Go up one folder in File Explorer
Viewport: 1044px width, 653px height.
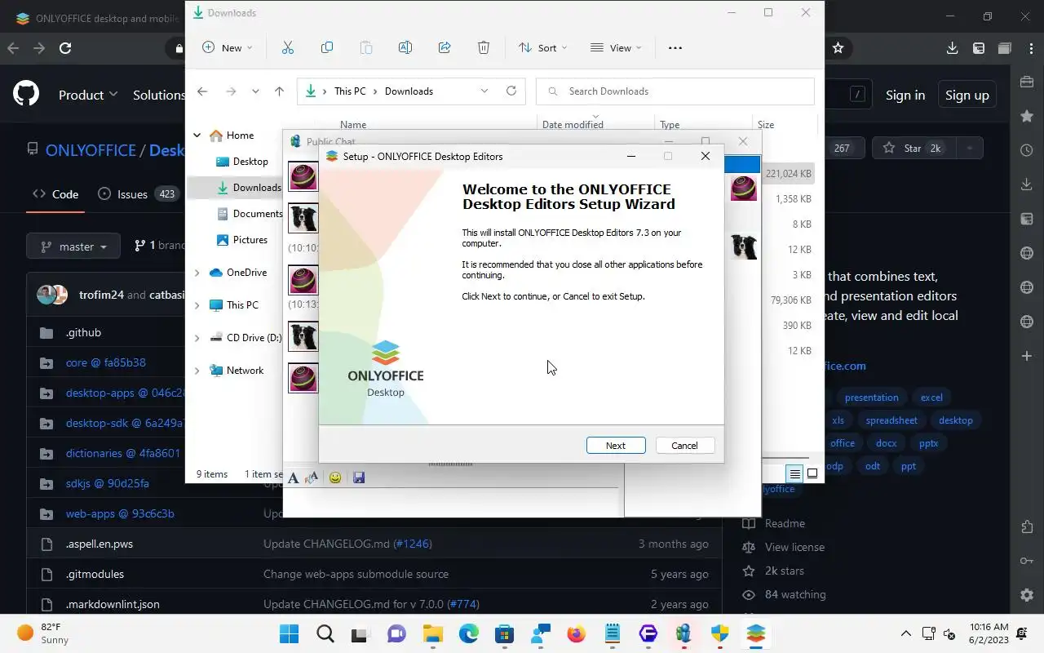coord(279,91)
